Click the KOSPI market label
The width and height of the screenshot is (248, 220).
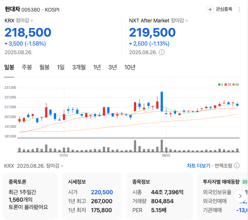coord(52,10)
